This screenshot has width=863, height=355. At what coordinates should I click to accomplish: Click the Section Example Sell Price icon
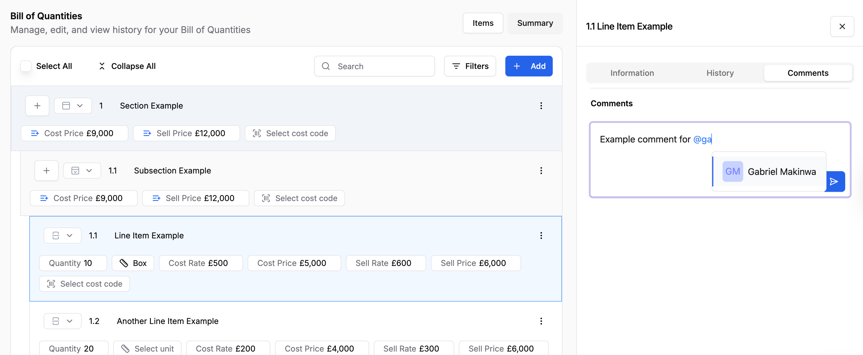147,133
